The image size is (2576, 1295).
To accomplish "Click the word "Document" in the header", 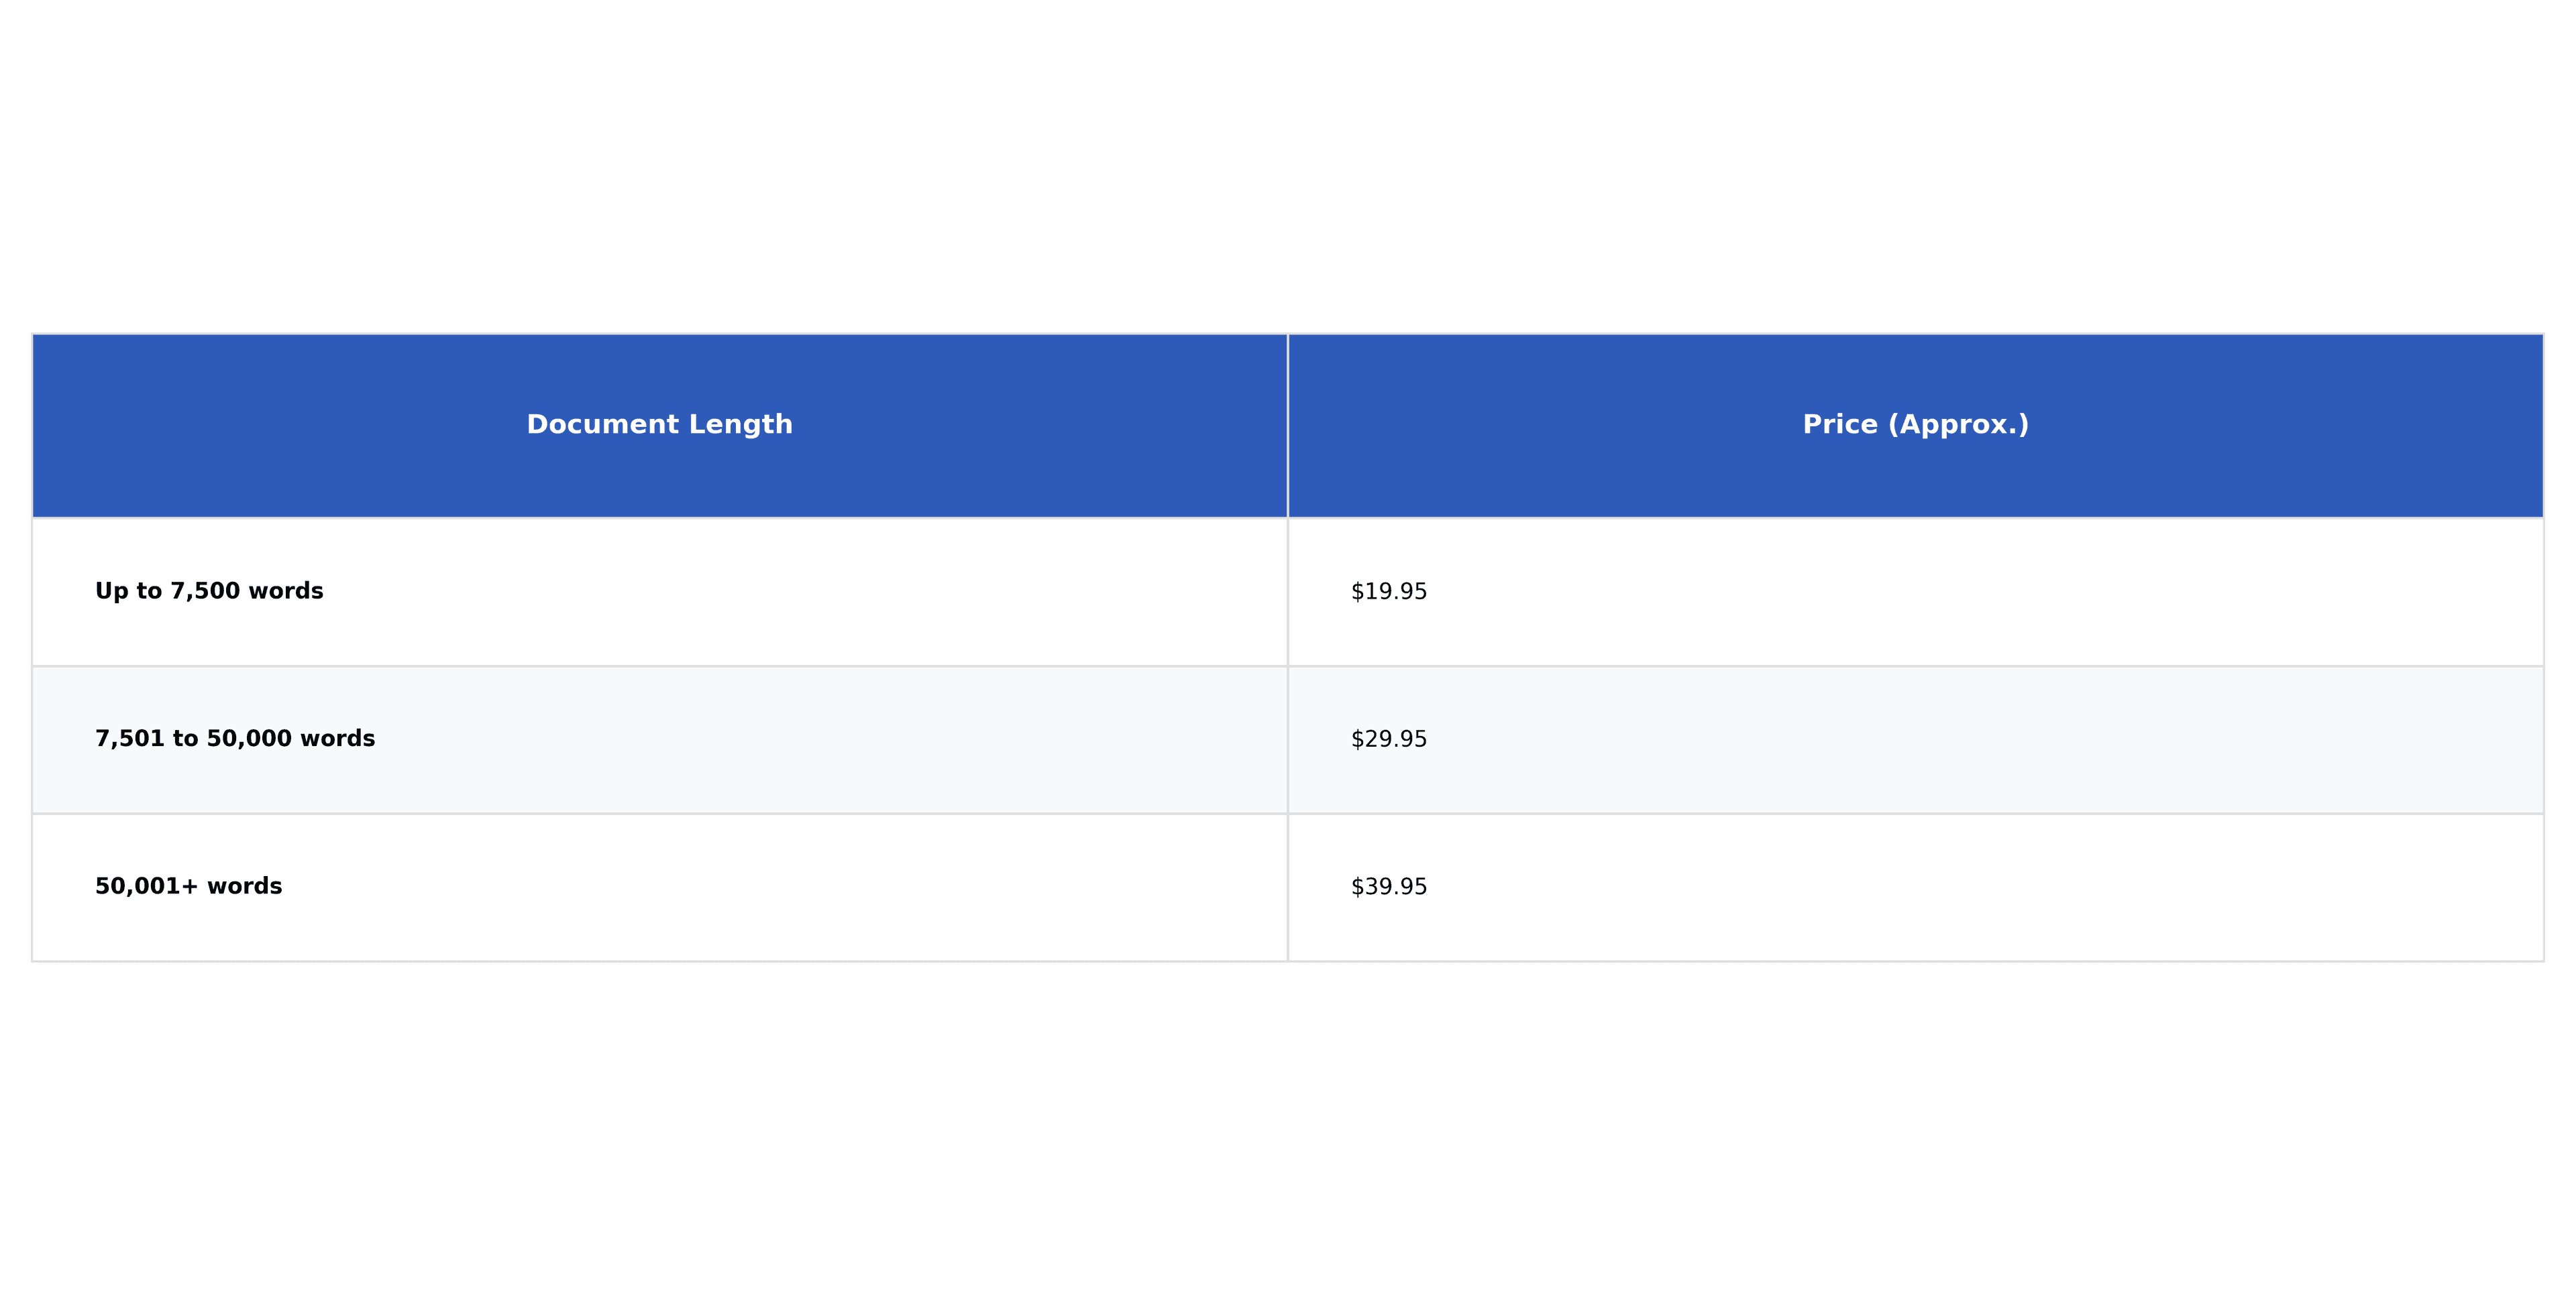I will 603,425.
